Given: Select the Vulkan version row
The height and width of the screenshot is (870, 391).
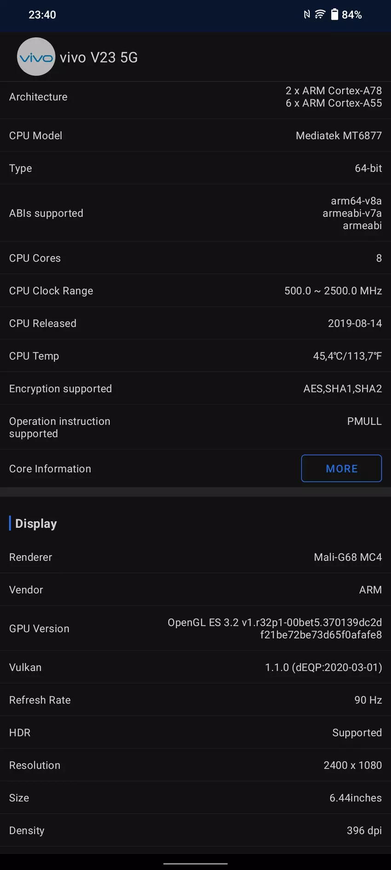Looking at the screenshot, I should click(x=195, y=667).
